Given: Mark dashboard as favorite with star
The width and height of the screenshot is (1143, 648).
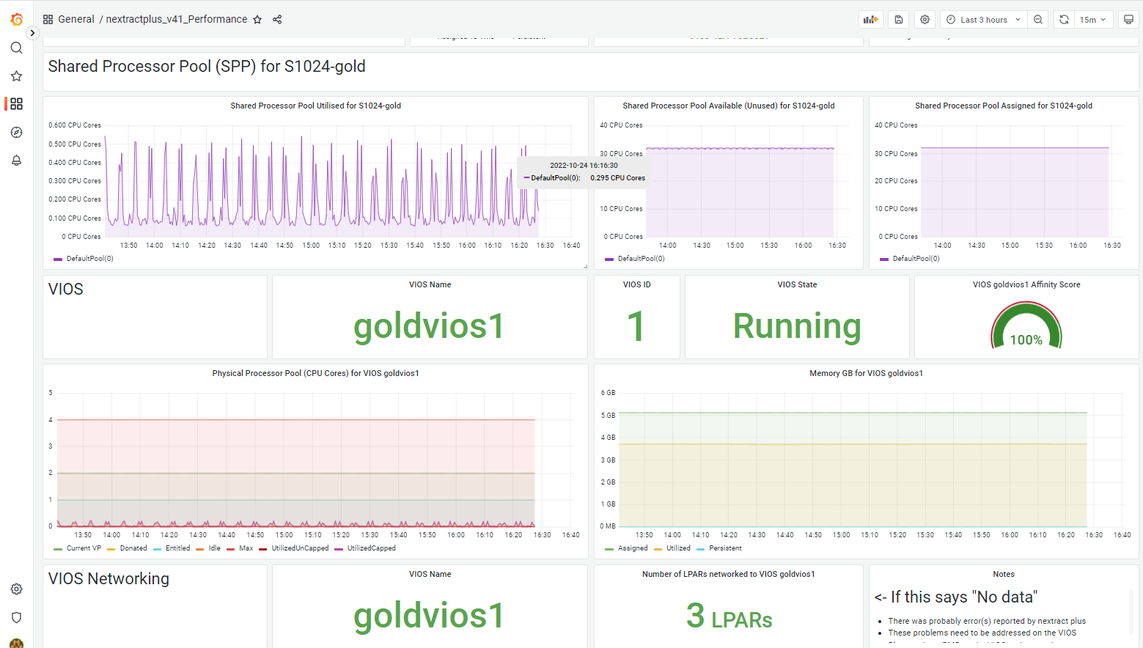Looking at the screenshot, I should click(x=257, y=20).
